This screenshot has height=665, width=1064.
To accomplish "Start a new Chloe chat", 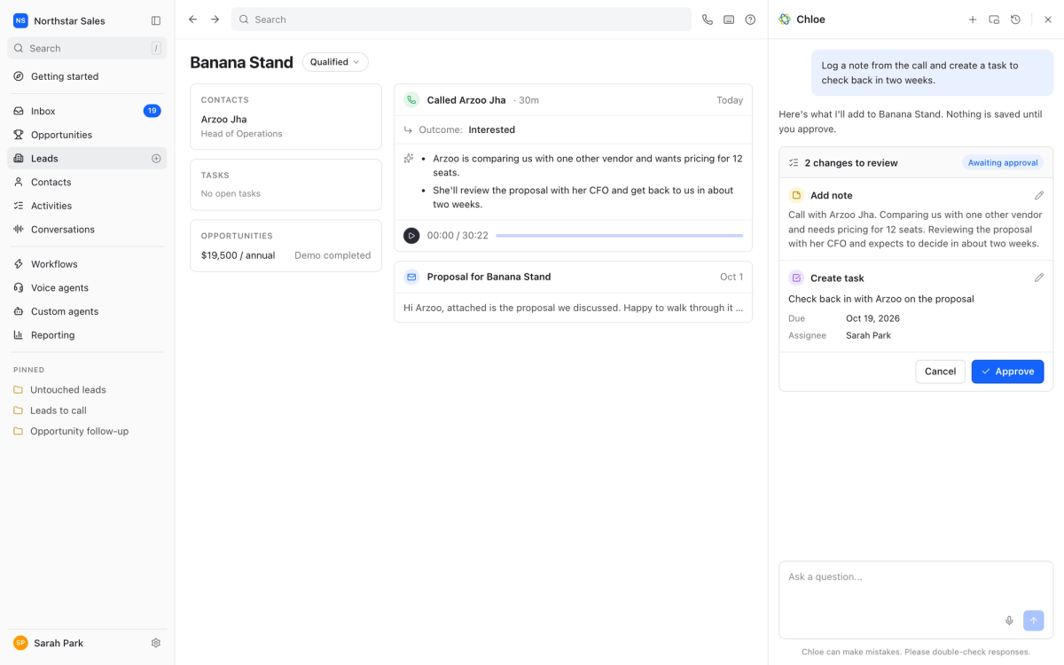I will point(973,20).
